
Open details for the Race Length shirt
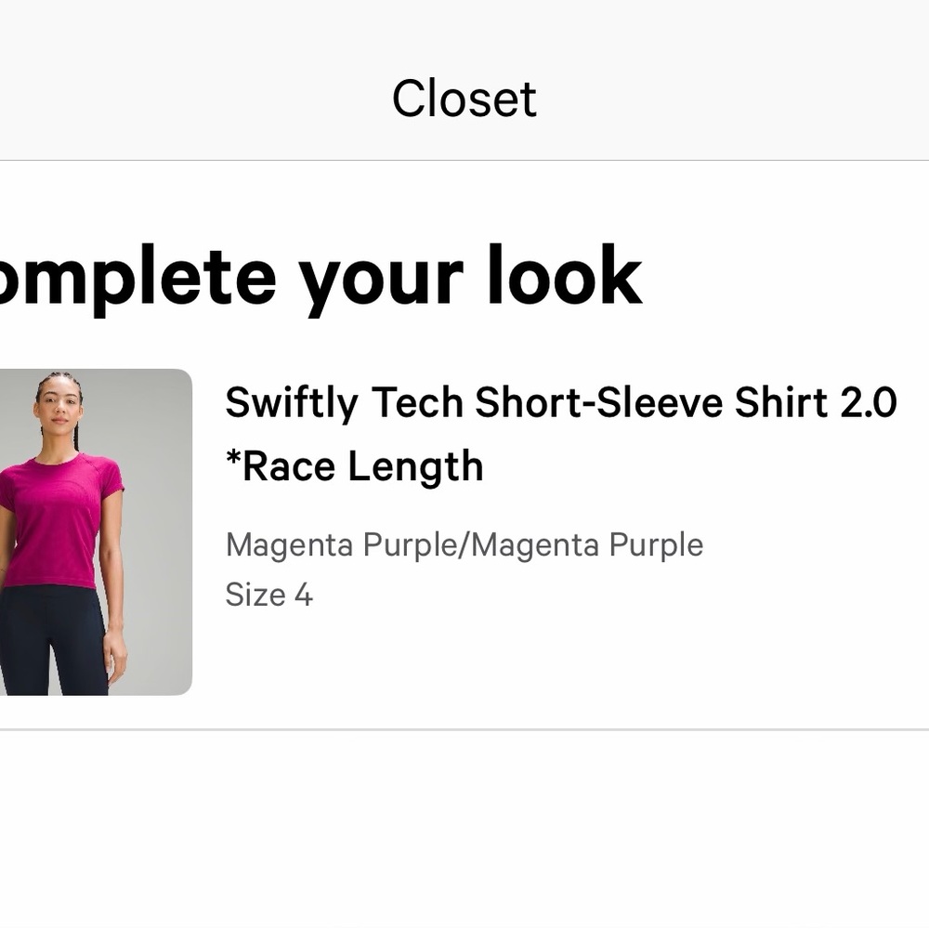click(x=561, y=434)
